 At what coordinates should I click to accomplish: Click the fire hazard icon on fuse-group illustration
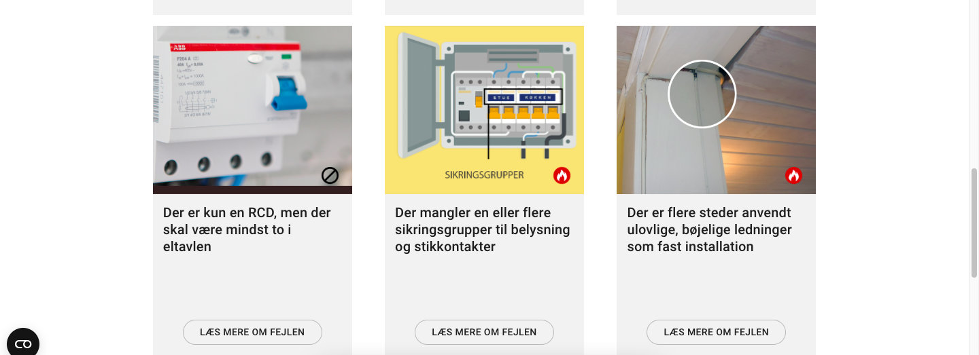click(562, 176)
